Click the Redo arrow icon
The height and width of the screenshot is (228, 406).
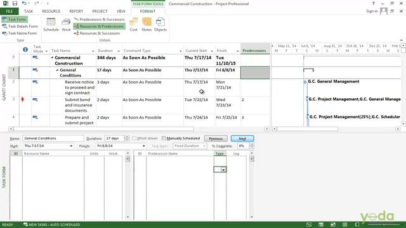click(36, 3)
